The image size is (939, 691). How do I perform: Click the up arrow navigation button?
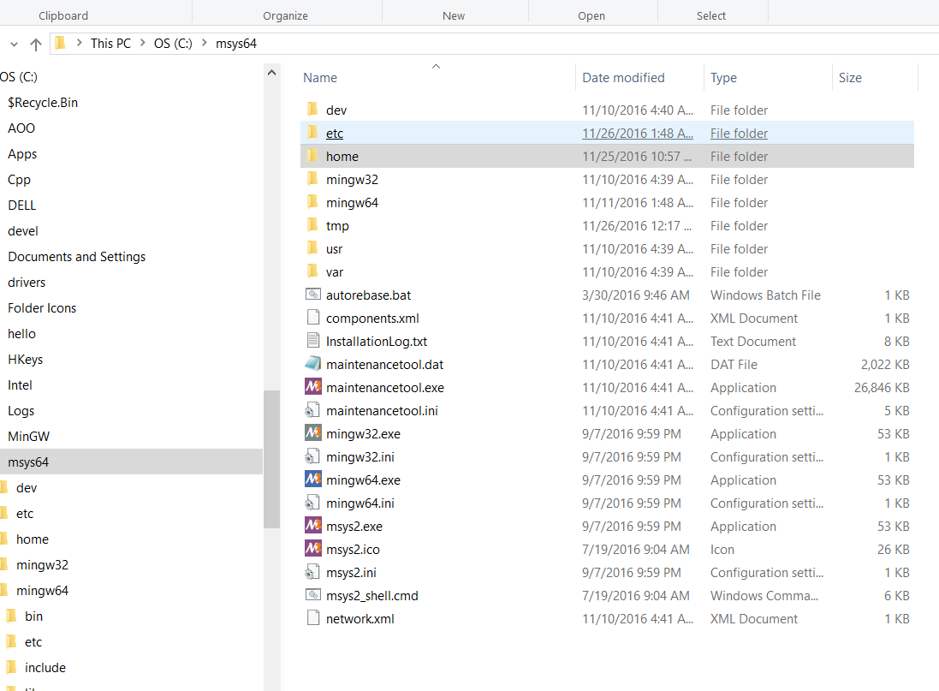35,44
